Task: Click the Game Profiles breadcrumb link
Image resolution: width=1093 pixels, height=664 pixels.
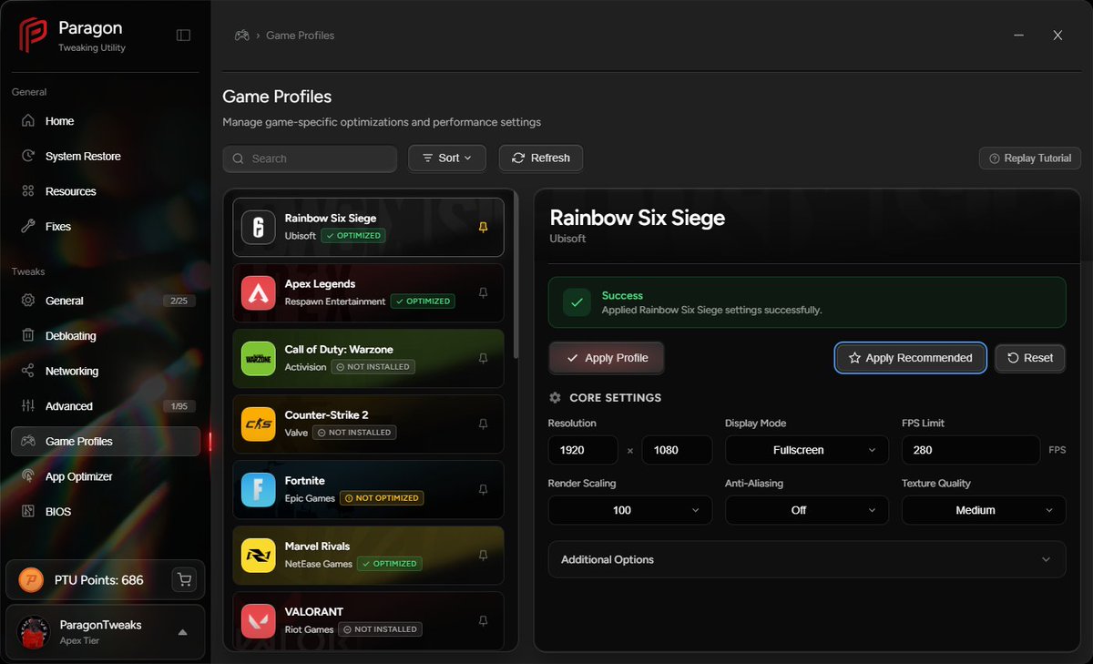Action: [301, 36]
